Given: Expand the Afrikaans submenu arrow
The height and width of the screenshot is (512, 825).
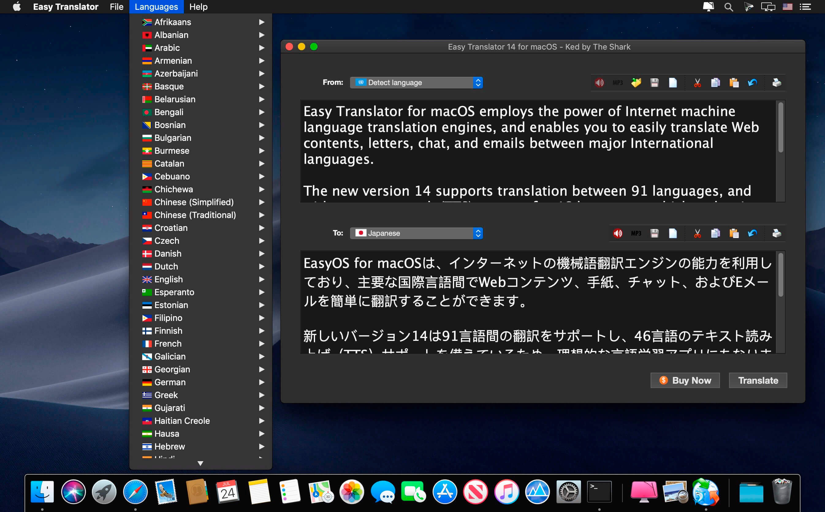Looking at the screenshot, I should [x=261, y=22].
